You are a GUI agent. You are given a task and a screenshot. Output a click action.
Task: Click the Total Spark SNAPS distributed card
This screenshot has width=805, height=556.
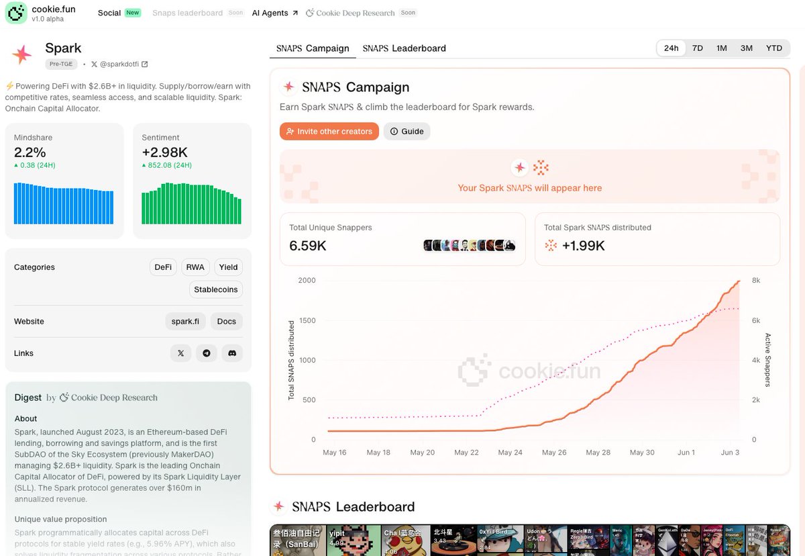click(x=657, y=239)
